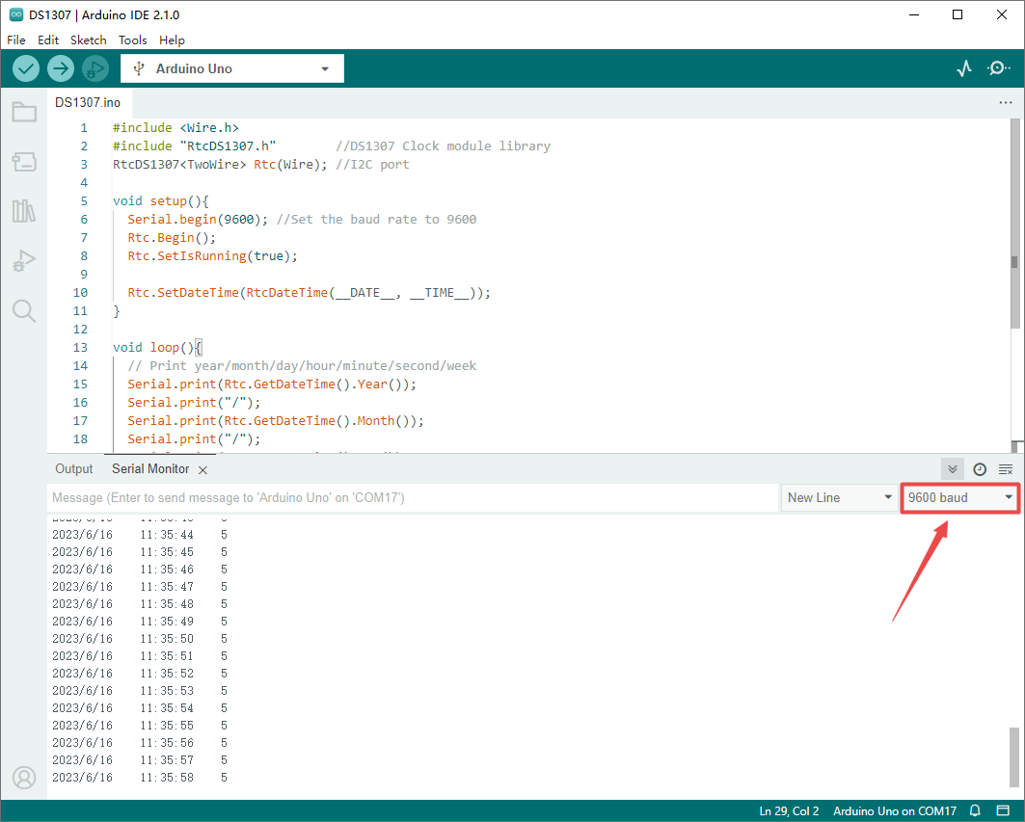The width and height of the screenshot is (1025, 822).
Task: Open the Serial Monitor magnifier icon in toolbar
Action: [x=998, y=68]
